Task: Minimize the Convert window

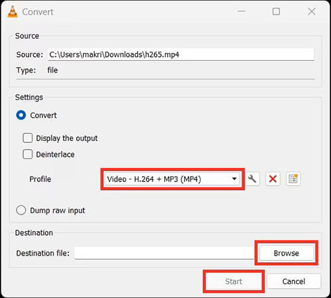Action: (241, 11)
